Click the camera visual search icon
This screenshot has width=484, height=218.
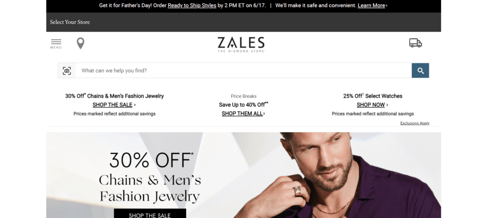pyautogui.click(x=67, y=71)
